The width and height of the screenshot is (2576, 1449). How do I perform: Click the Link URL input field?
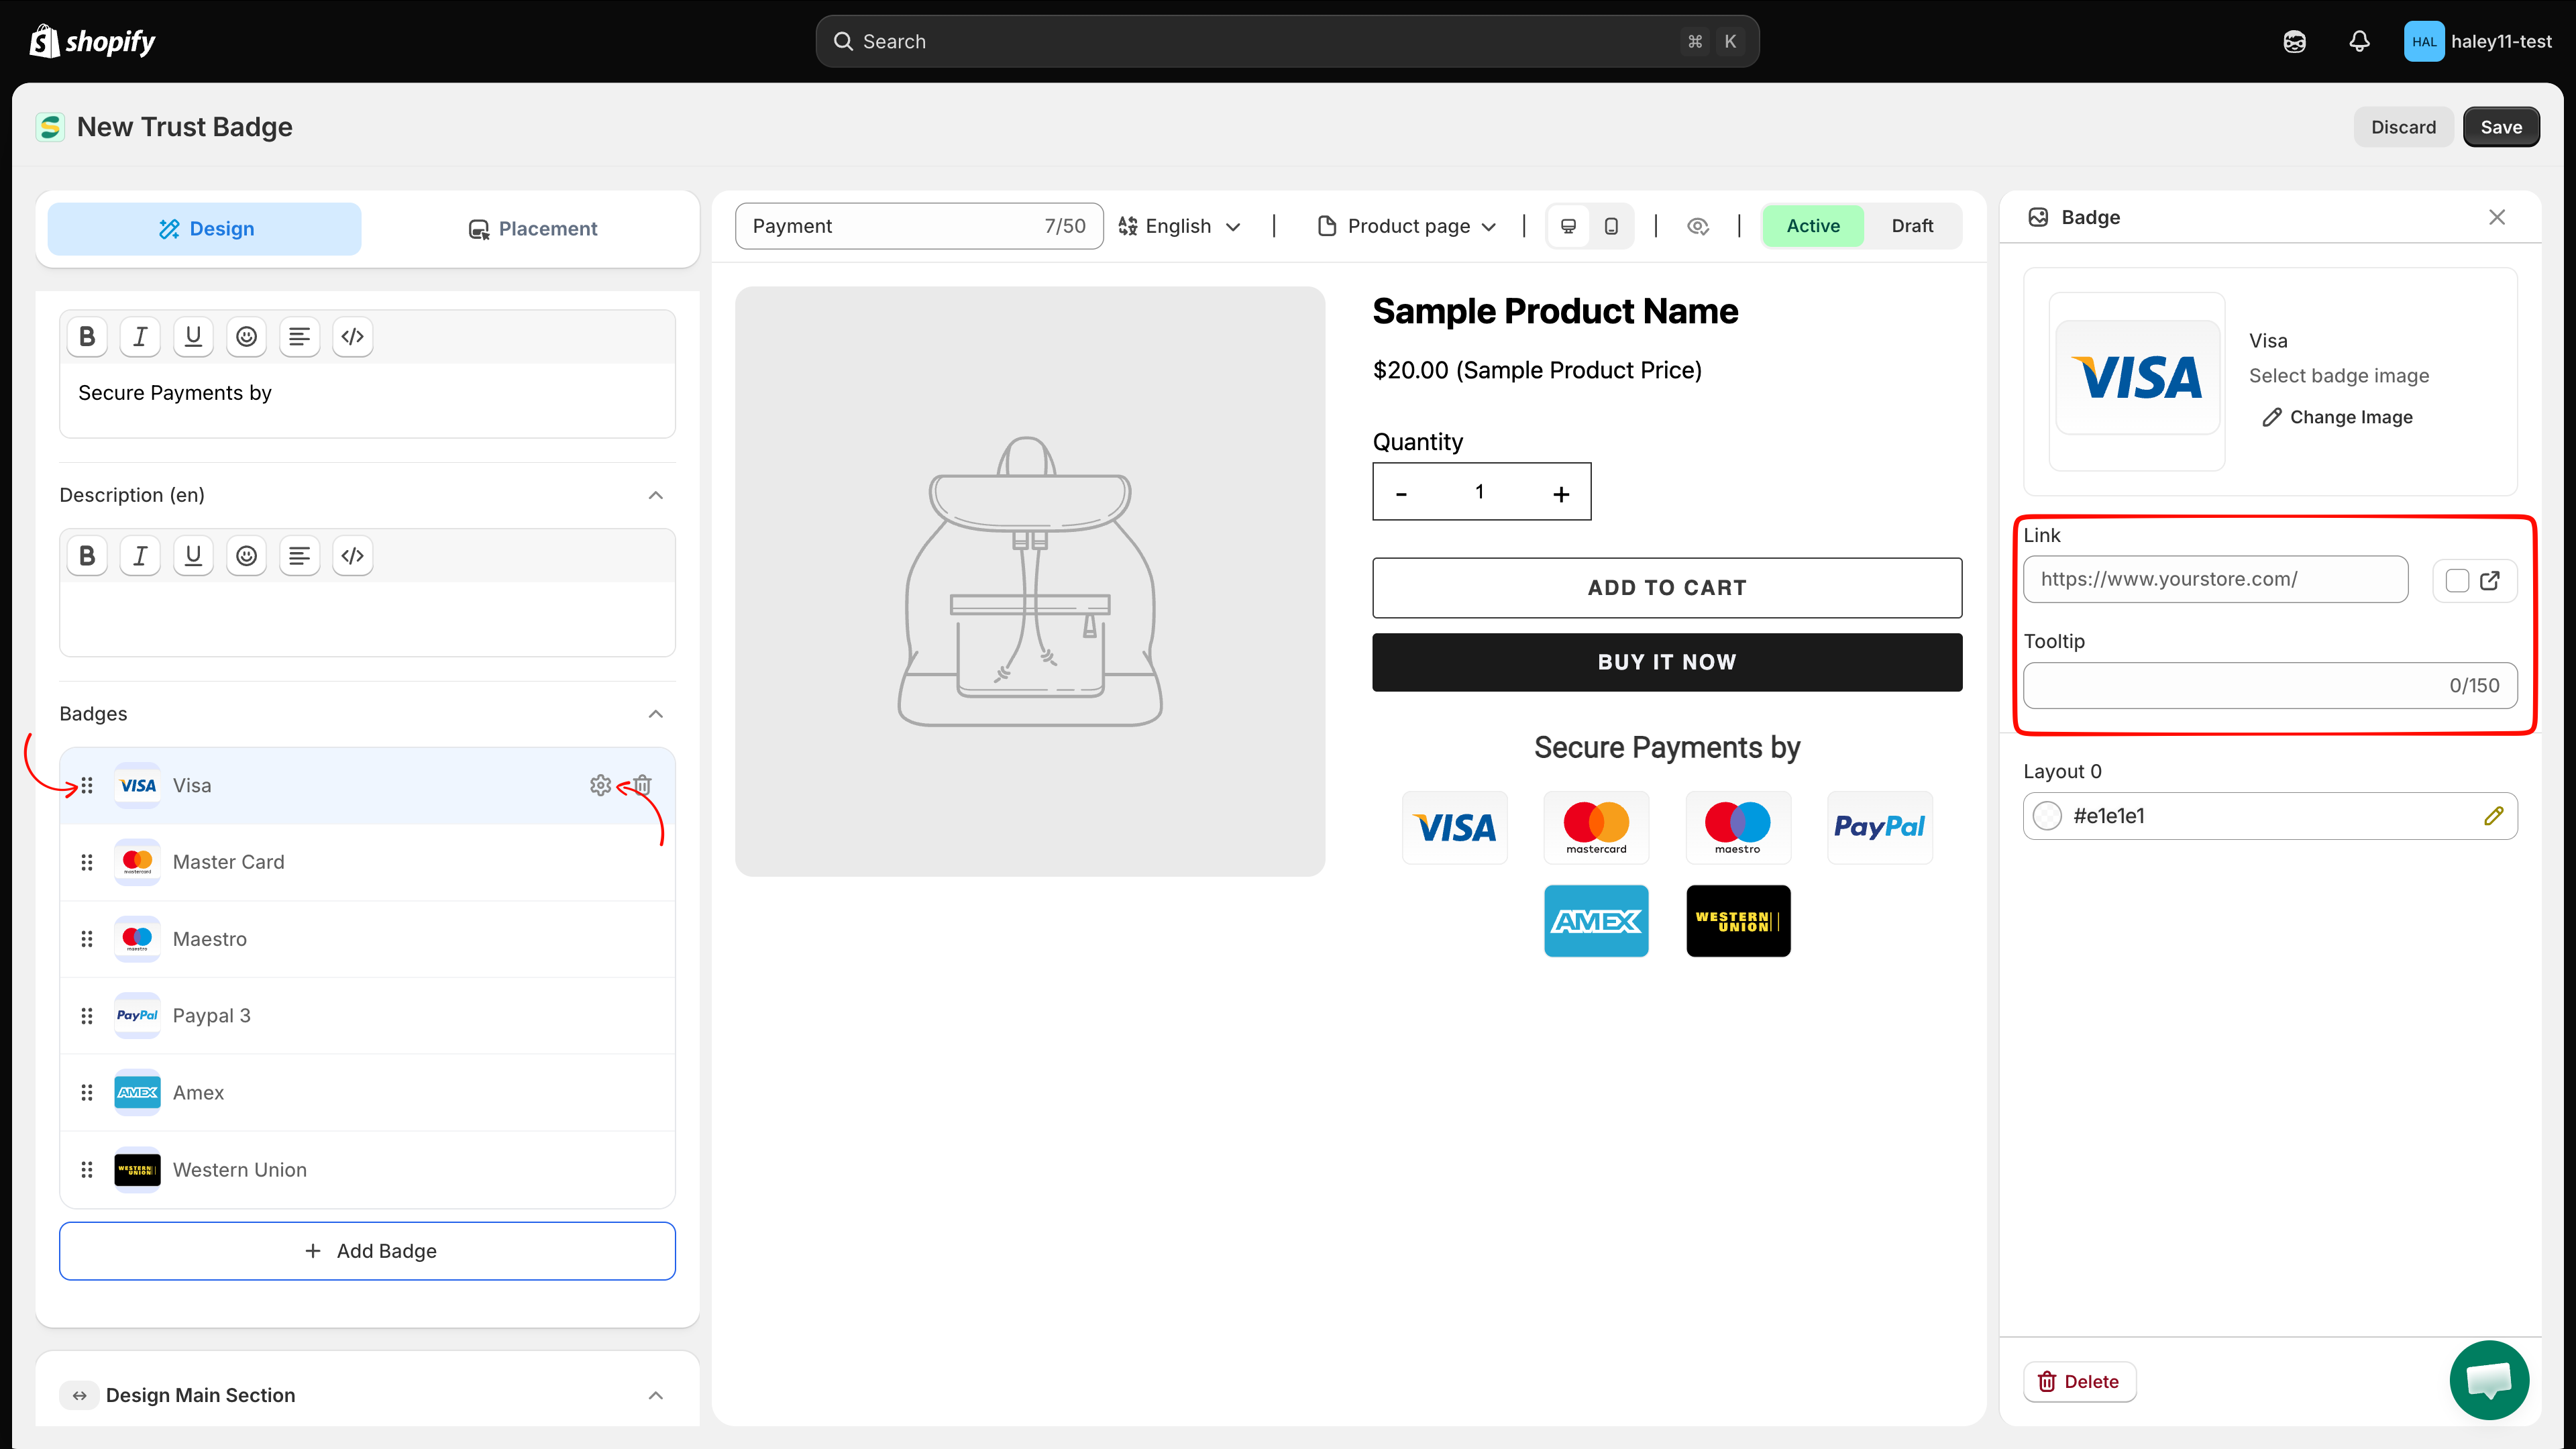coord(2215,579)
